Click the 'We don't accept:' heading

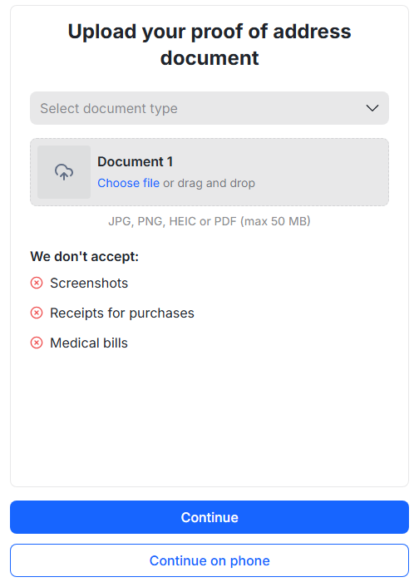pos(85,256)
